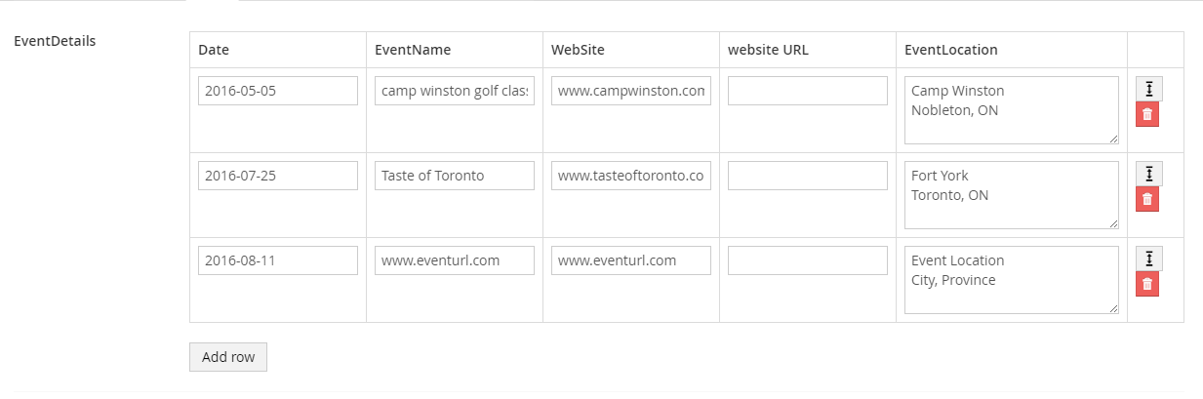The width and height of the screenshot is (1203, 399).
Task: Click reorder handle icon for Camp Winston row
Action: 1149,89
